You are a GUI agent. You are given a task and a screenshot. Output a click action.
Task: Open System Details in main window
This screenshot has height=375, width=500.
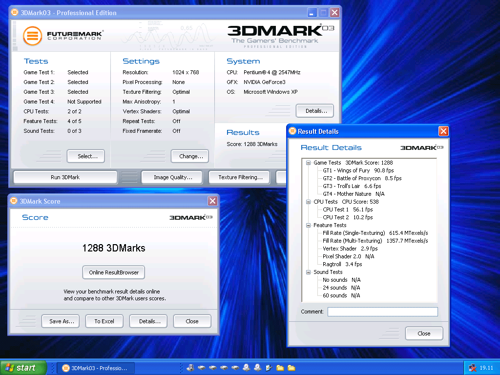(x=315, y=111)
